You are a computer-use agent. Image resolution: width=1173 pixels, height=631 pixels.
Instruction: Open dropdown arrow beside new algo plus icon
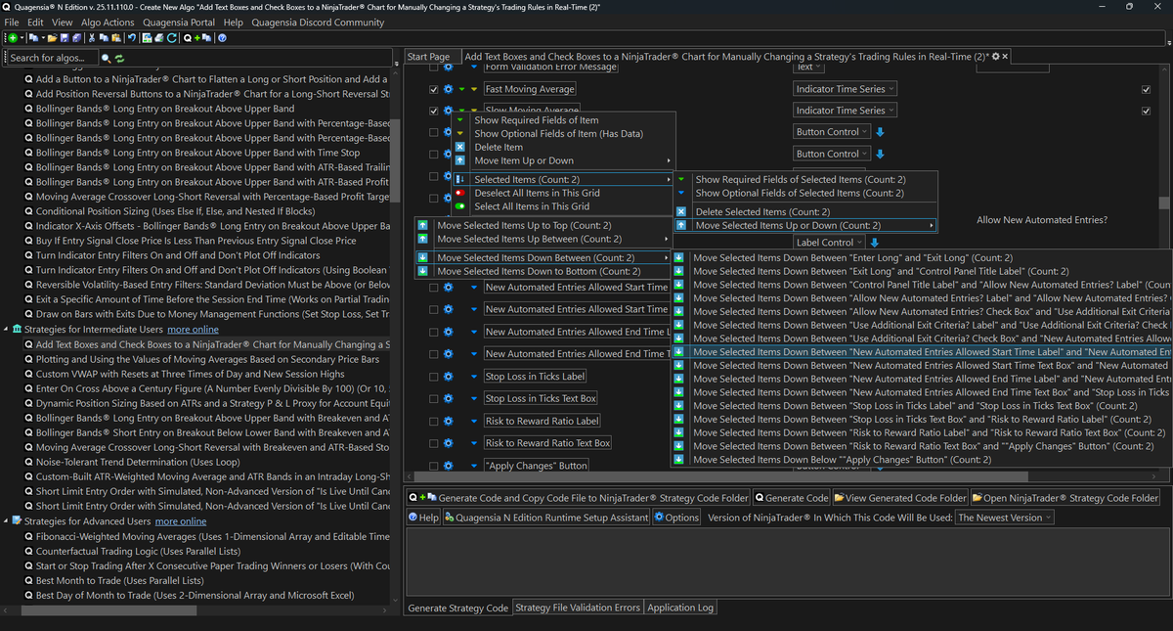[x=22, y=38]
